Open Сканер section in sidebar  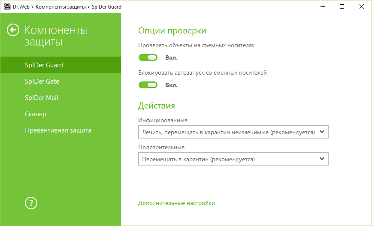[61, 114]
